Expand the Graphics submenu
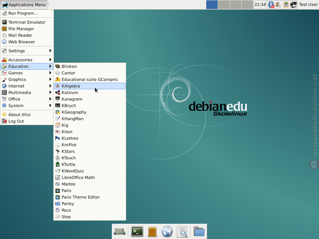Viewport: 319px width, 239px height. coord(27,79)
